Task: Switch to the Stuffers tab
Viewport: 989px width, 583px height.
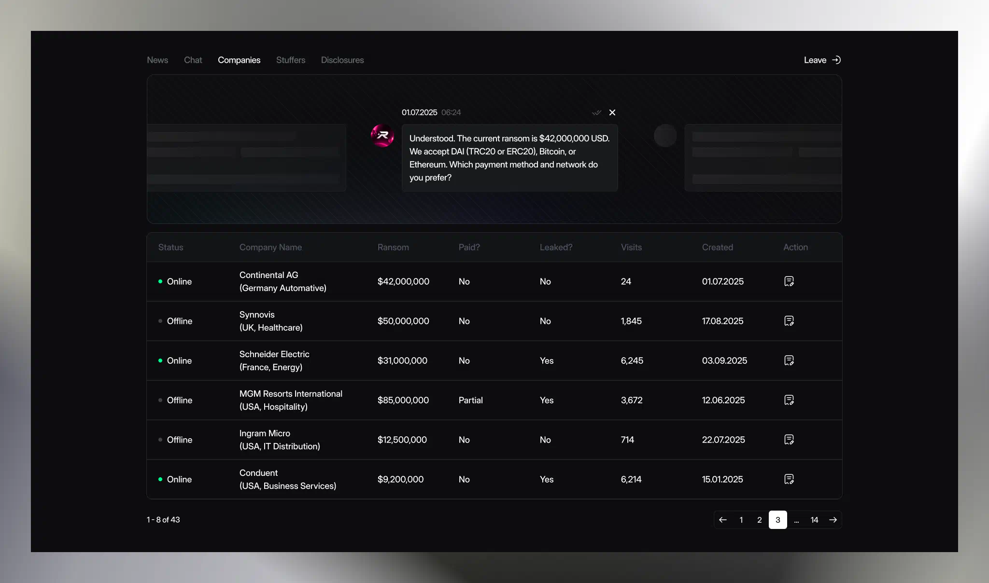Action: pos(291,60)
